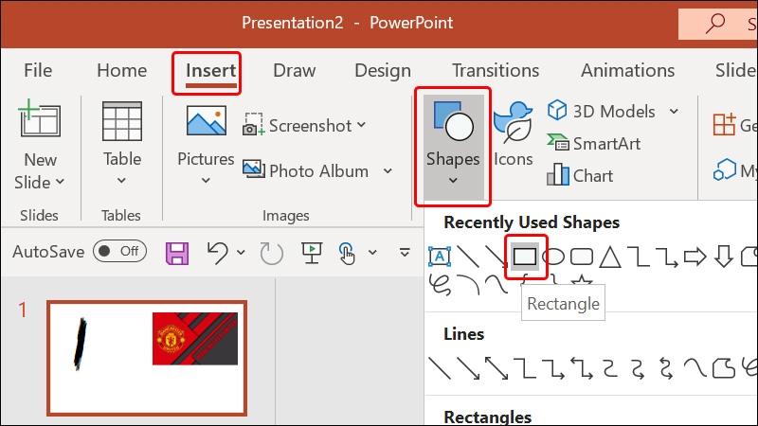The height and width of the screenshot is (426, 758).
Task: Open the Design tab
Action: click(x=383, y=71)
